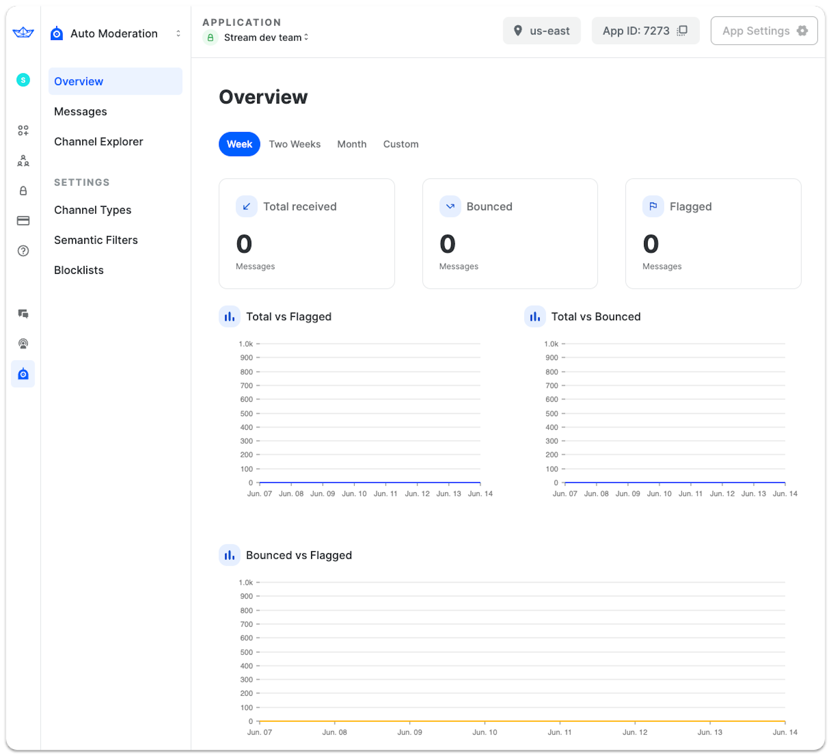Select the Auto Moderation robot icon
The width and height of the screenshot is (831, 756).
tap(23, 374)
